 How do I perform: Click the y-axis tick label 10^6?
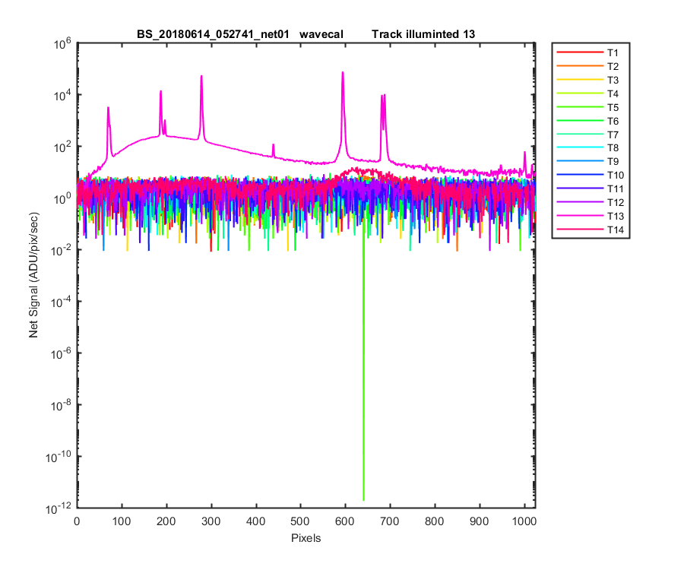[63, 43]
